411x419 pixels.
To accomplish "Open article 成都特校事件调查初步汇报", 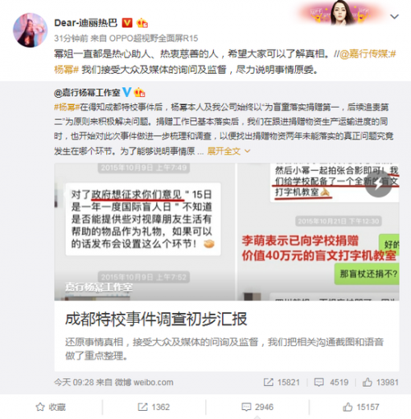I will point(156,319).
